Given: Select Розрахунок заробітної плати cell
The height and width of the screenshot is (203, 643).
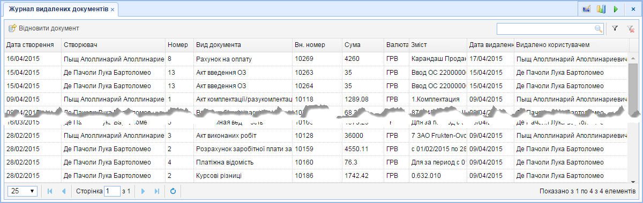Looking at the screenshot, I should tap(243, 149).
